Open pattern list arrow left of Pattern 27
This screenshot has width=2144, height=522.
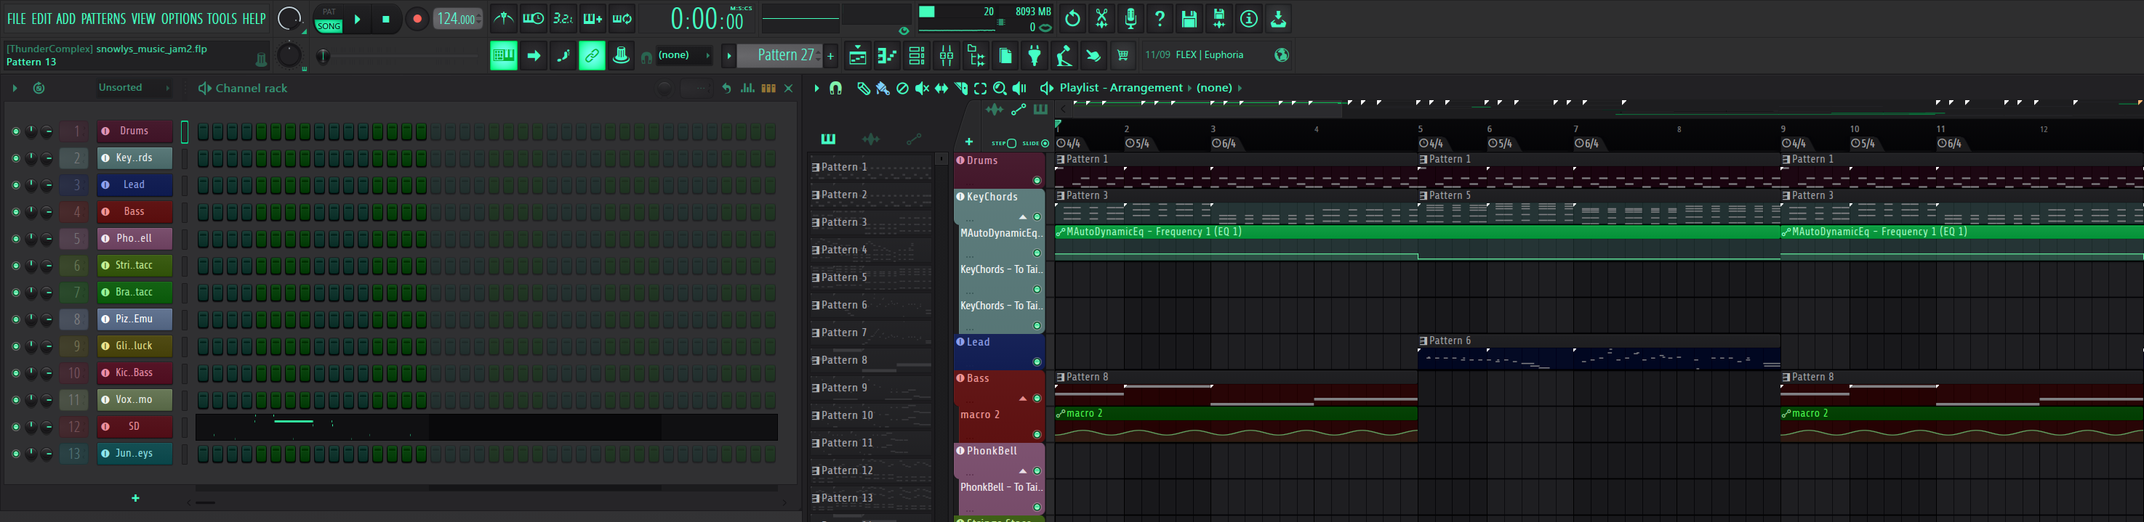pos(728,56)
